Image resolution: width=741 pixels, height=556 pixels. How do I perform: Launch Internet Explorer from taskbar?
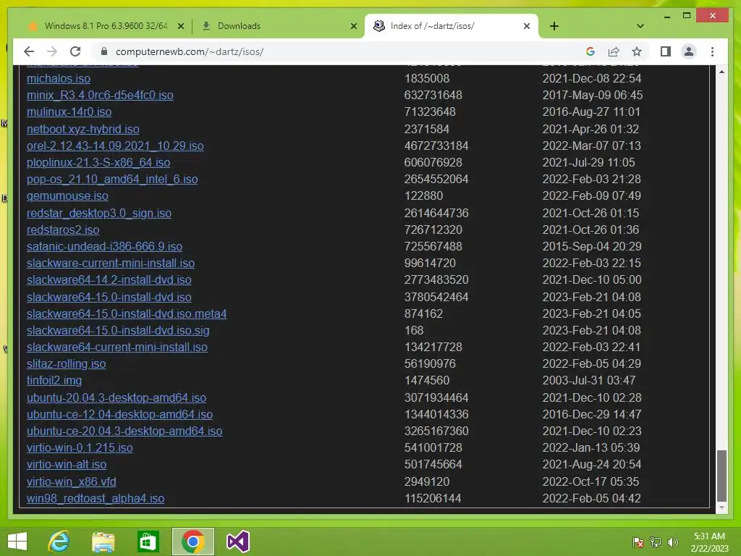coord(59,542)
